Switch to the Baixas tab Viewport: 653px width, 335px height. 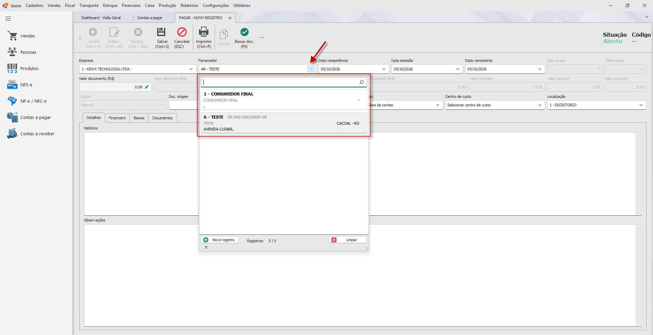(139, 118)
